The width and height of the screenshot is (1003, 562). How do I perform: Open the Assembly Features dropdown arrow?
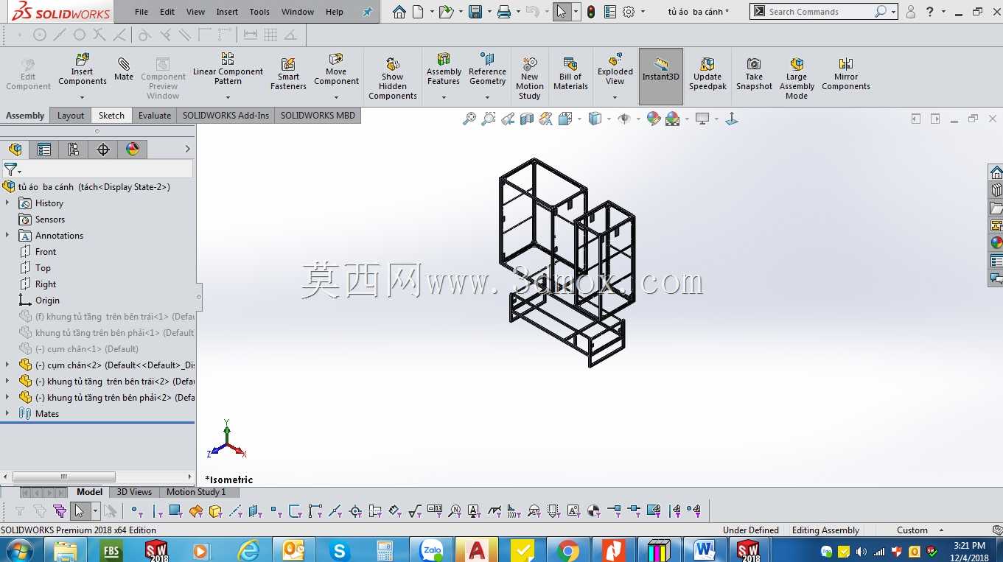tap(444, 97)
